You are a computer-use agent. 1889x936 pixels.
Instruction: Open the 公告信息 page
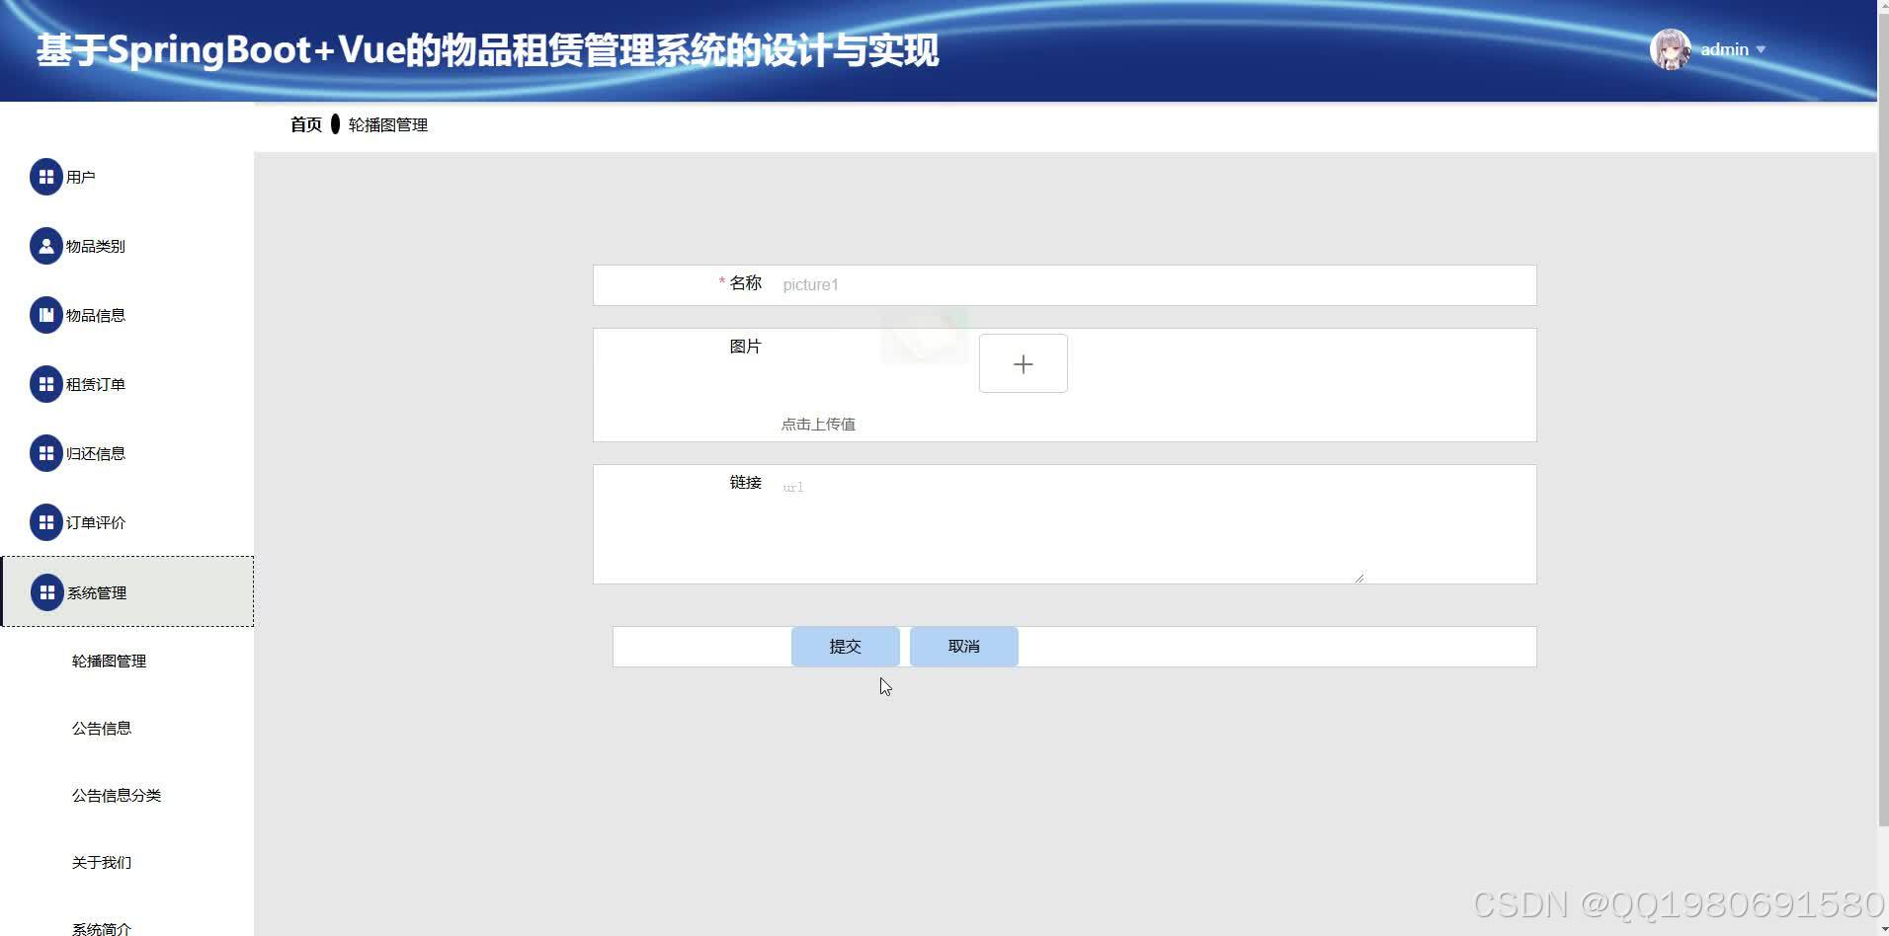tap(102, 728)
